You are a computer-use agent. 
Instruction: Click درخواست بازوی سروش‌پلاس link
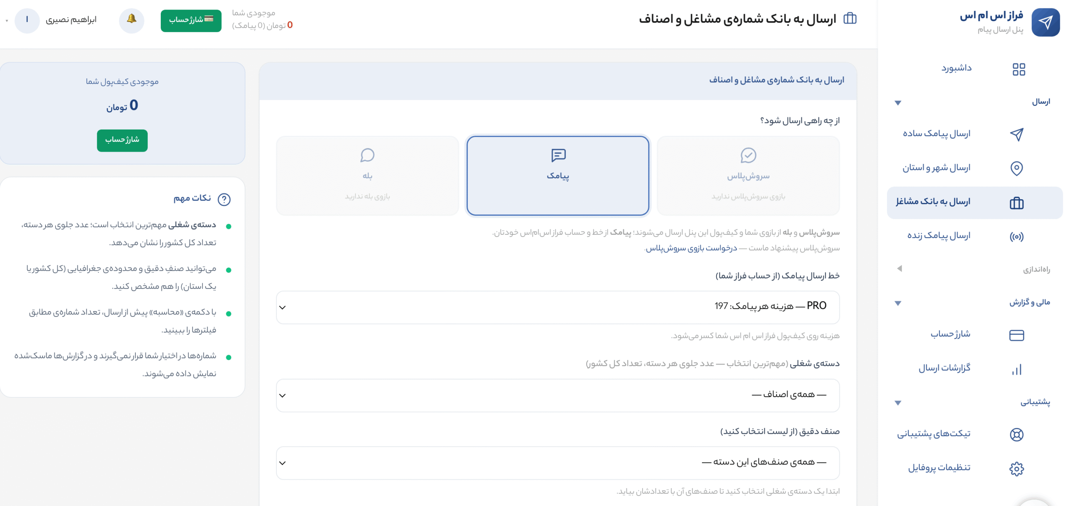click(691, 248)
